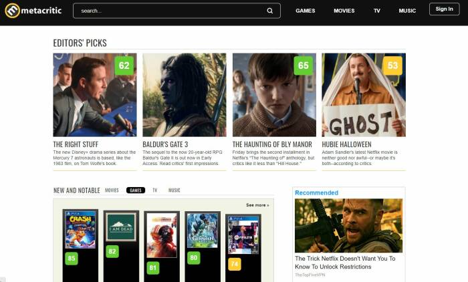The width and height of the screenshot is (468, 282).
Task: Open The Haunting of Bly Manor image
Action: pos(274,95)
